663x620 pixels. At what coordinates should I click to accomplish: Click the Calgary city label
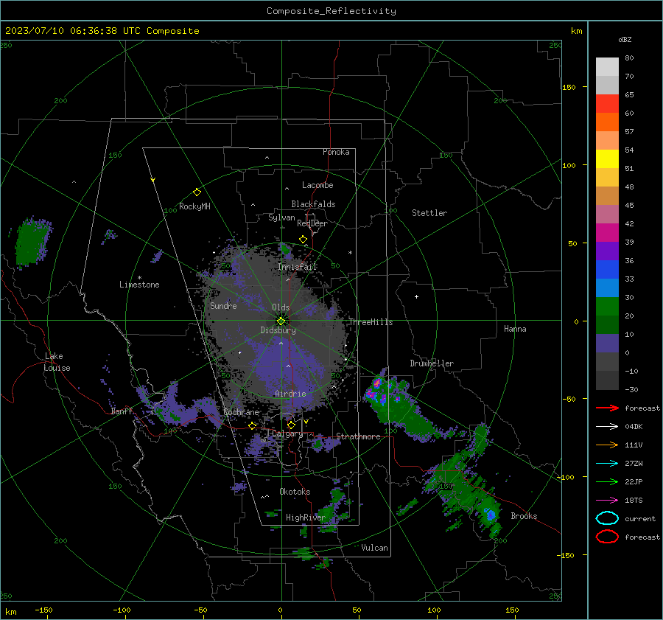pyautogui.click(x=287, y=433)
